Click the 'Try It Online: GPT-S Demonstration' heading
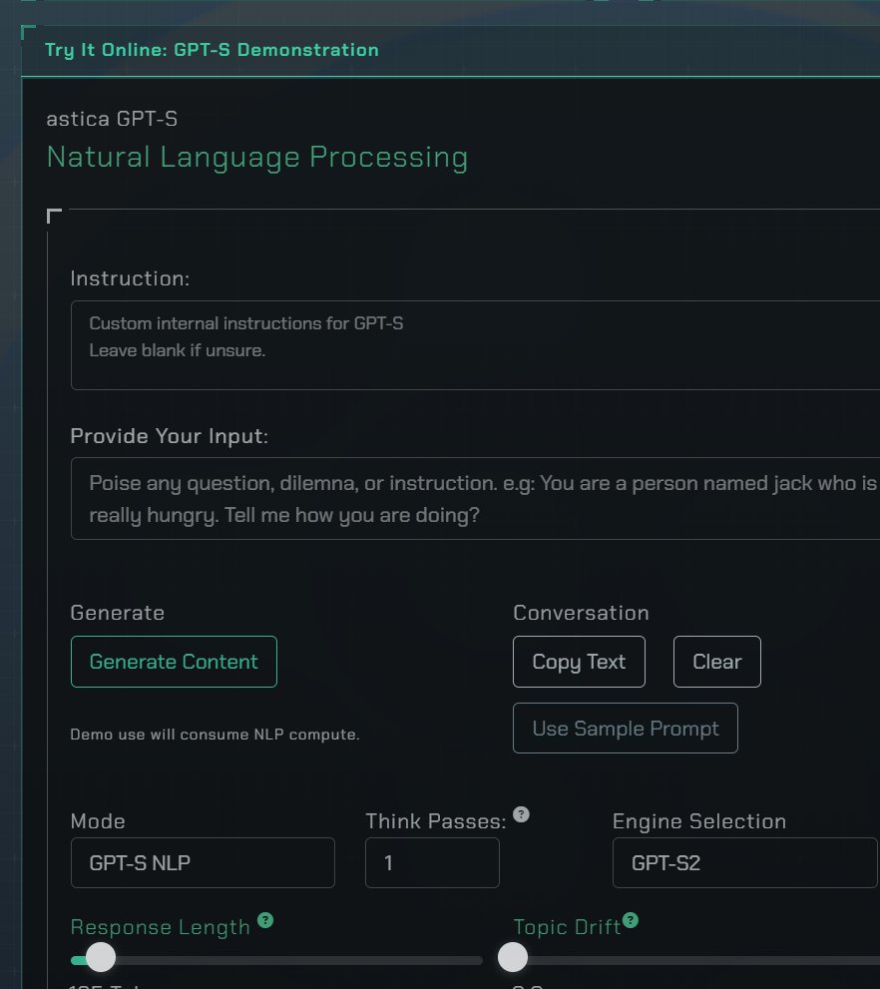Image resolution: width=880 pixels, height=989 pixels. click(212, 50)
